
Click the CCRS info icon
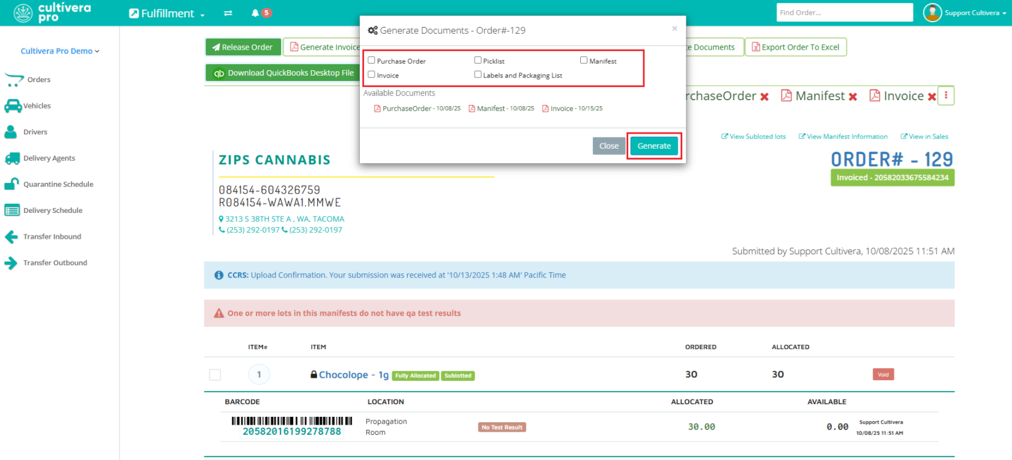[219, 275]
